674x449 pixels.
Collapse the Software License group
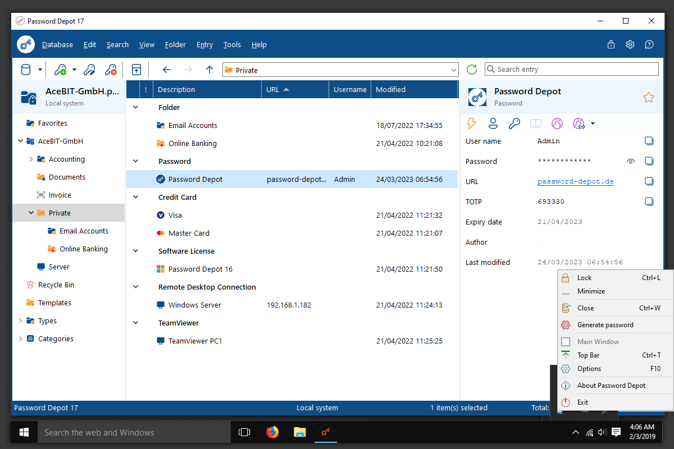135,251
